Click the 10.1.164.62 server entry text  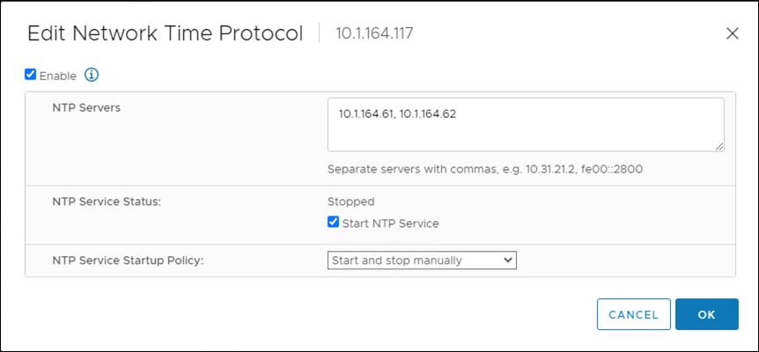(428, 114)
